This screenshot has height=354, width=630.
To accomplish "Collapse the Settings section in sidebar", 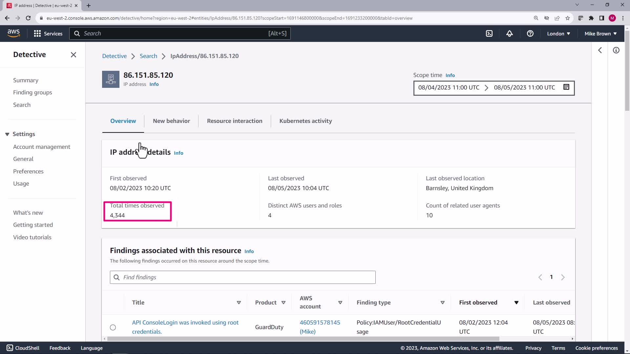I will 7,134.
